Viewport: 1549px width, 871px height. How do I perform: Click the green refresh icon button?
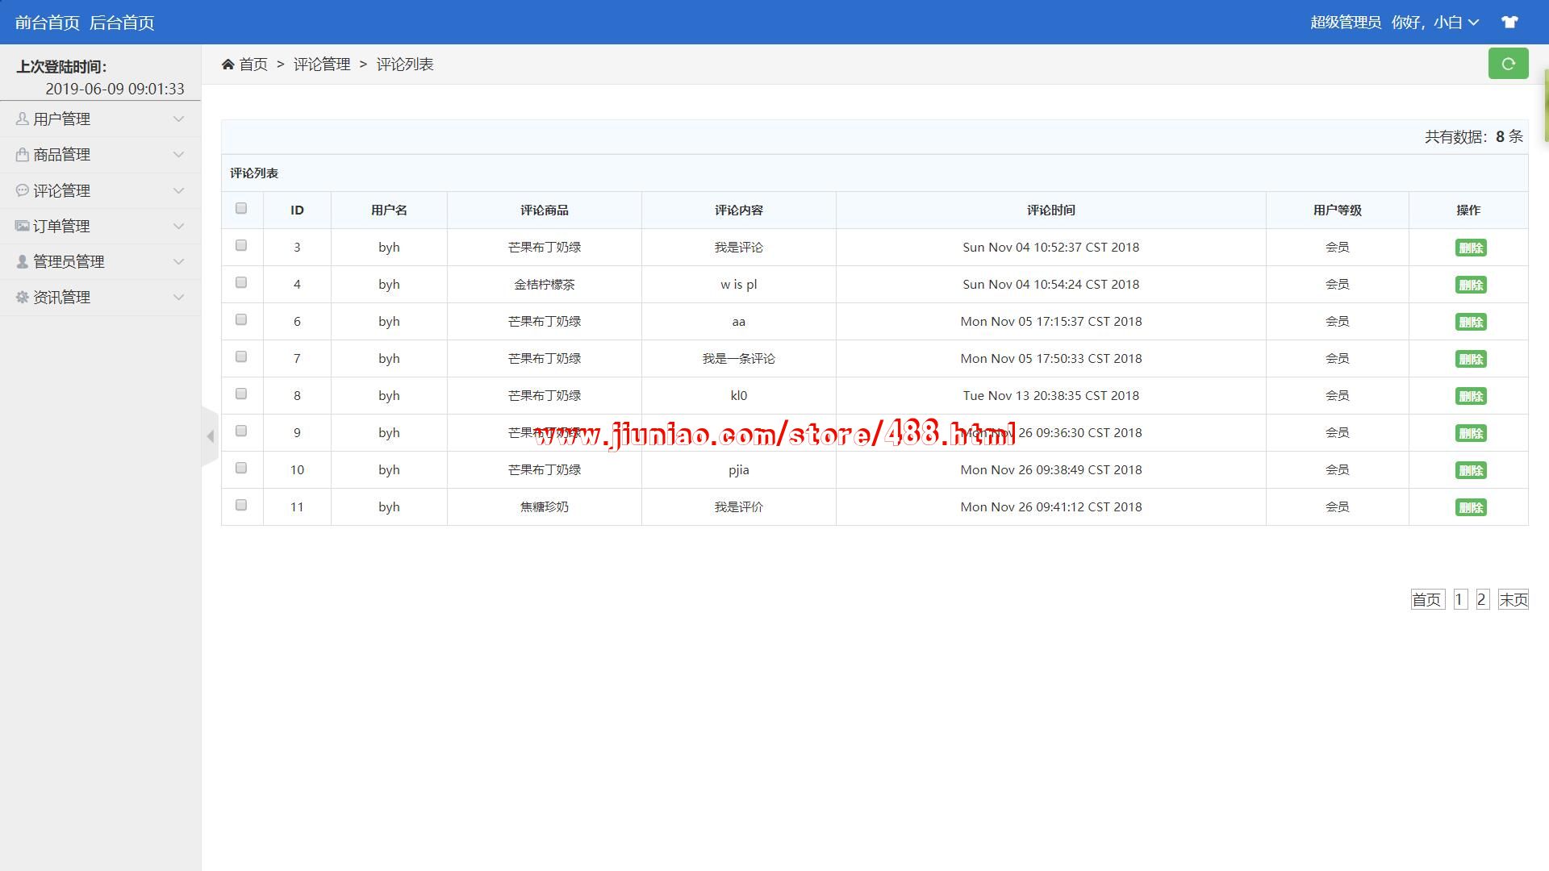(x=1507, y=64)
